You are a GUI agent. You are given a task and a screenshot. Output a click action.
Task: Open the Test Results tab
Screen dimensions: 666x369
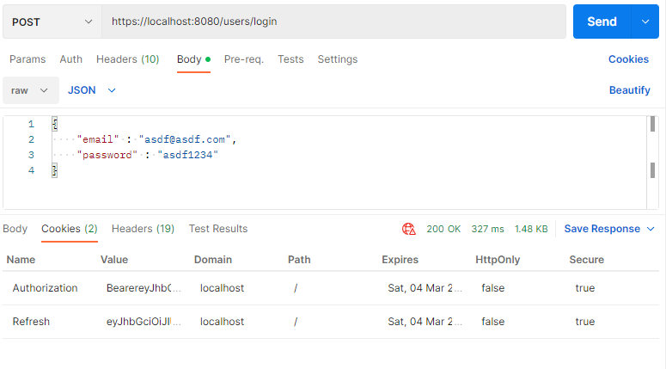tap(218, 229)
